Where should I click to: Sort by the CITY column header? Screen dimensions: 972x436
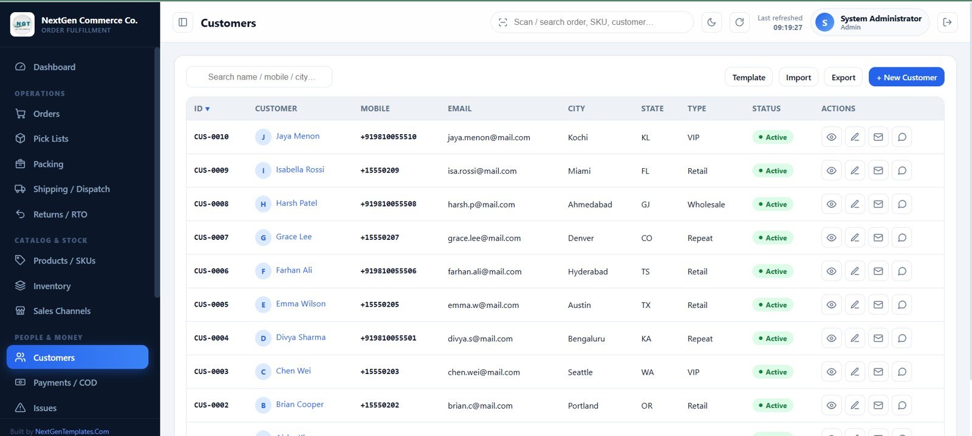click(x=577, y=109)
